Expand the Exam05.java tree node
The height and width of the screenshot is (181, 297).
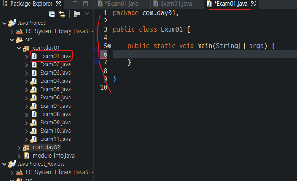[x=27, y=90]
